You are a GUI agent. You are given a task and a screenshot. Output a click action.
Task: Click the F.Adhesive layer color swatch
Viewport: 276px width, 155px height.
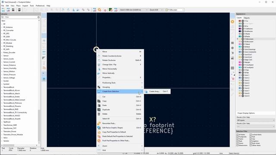(240, 29)
